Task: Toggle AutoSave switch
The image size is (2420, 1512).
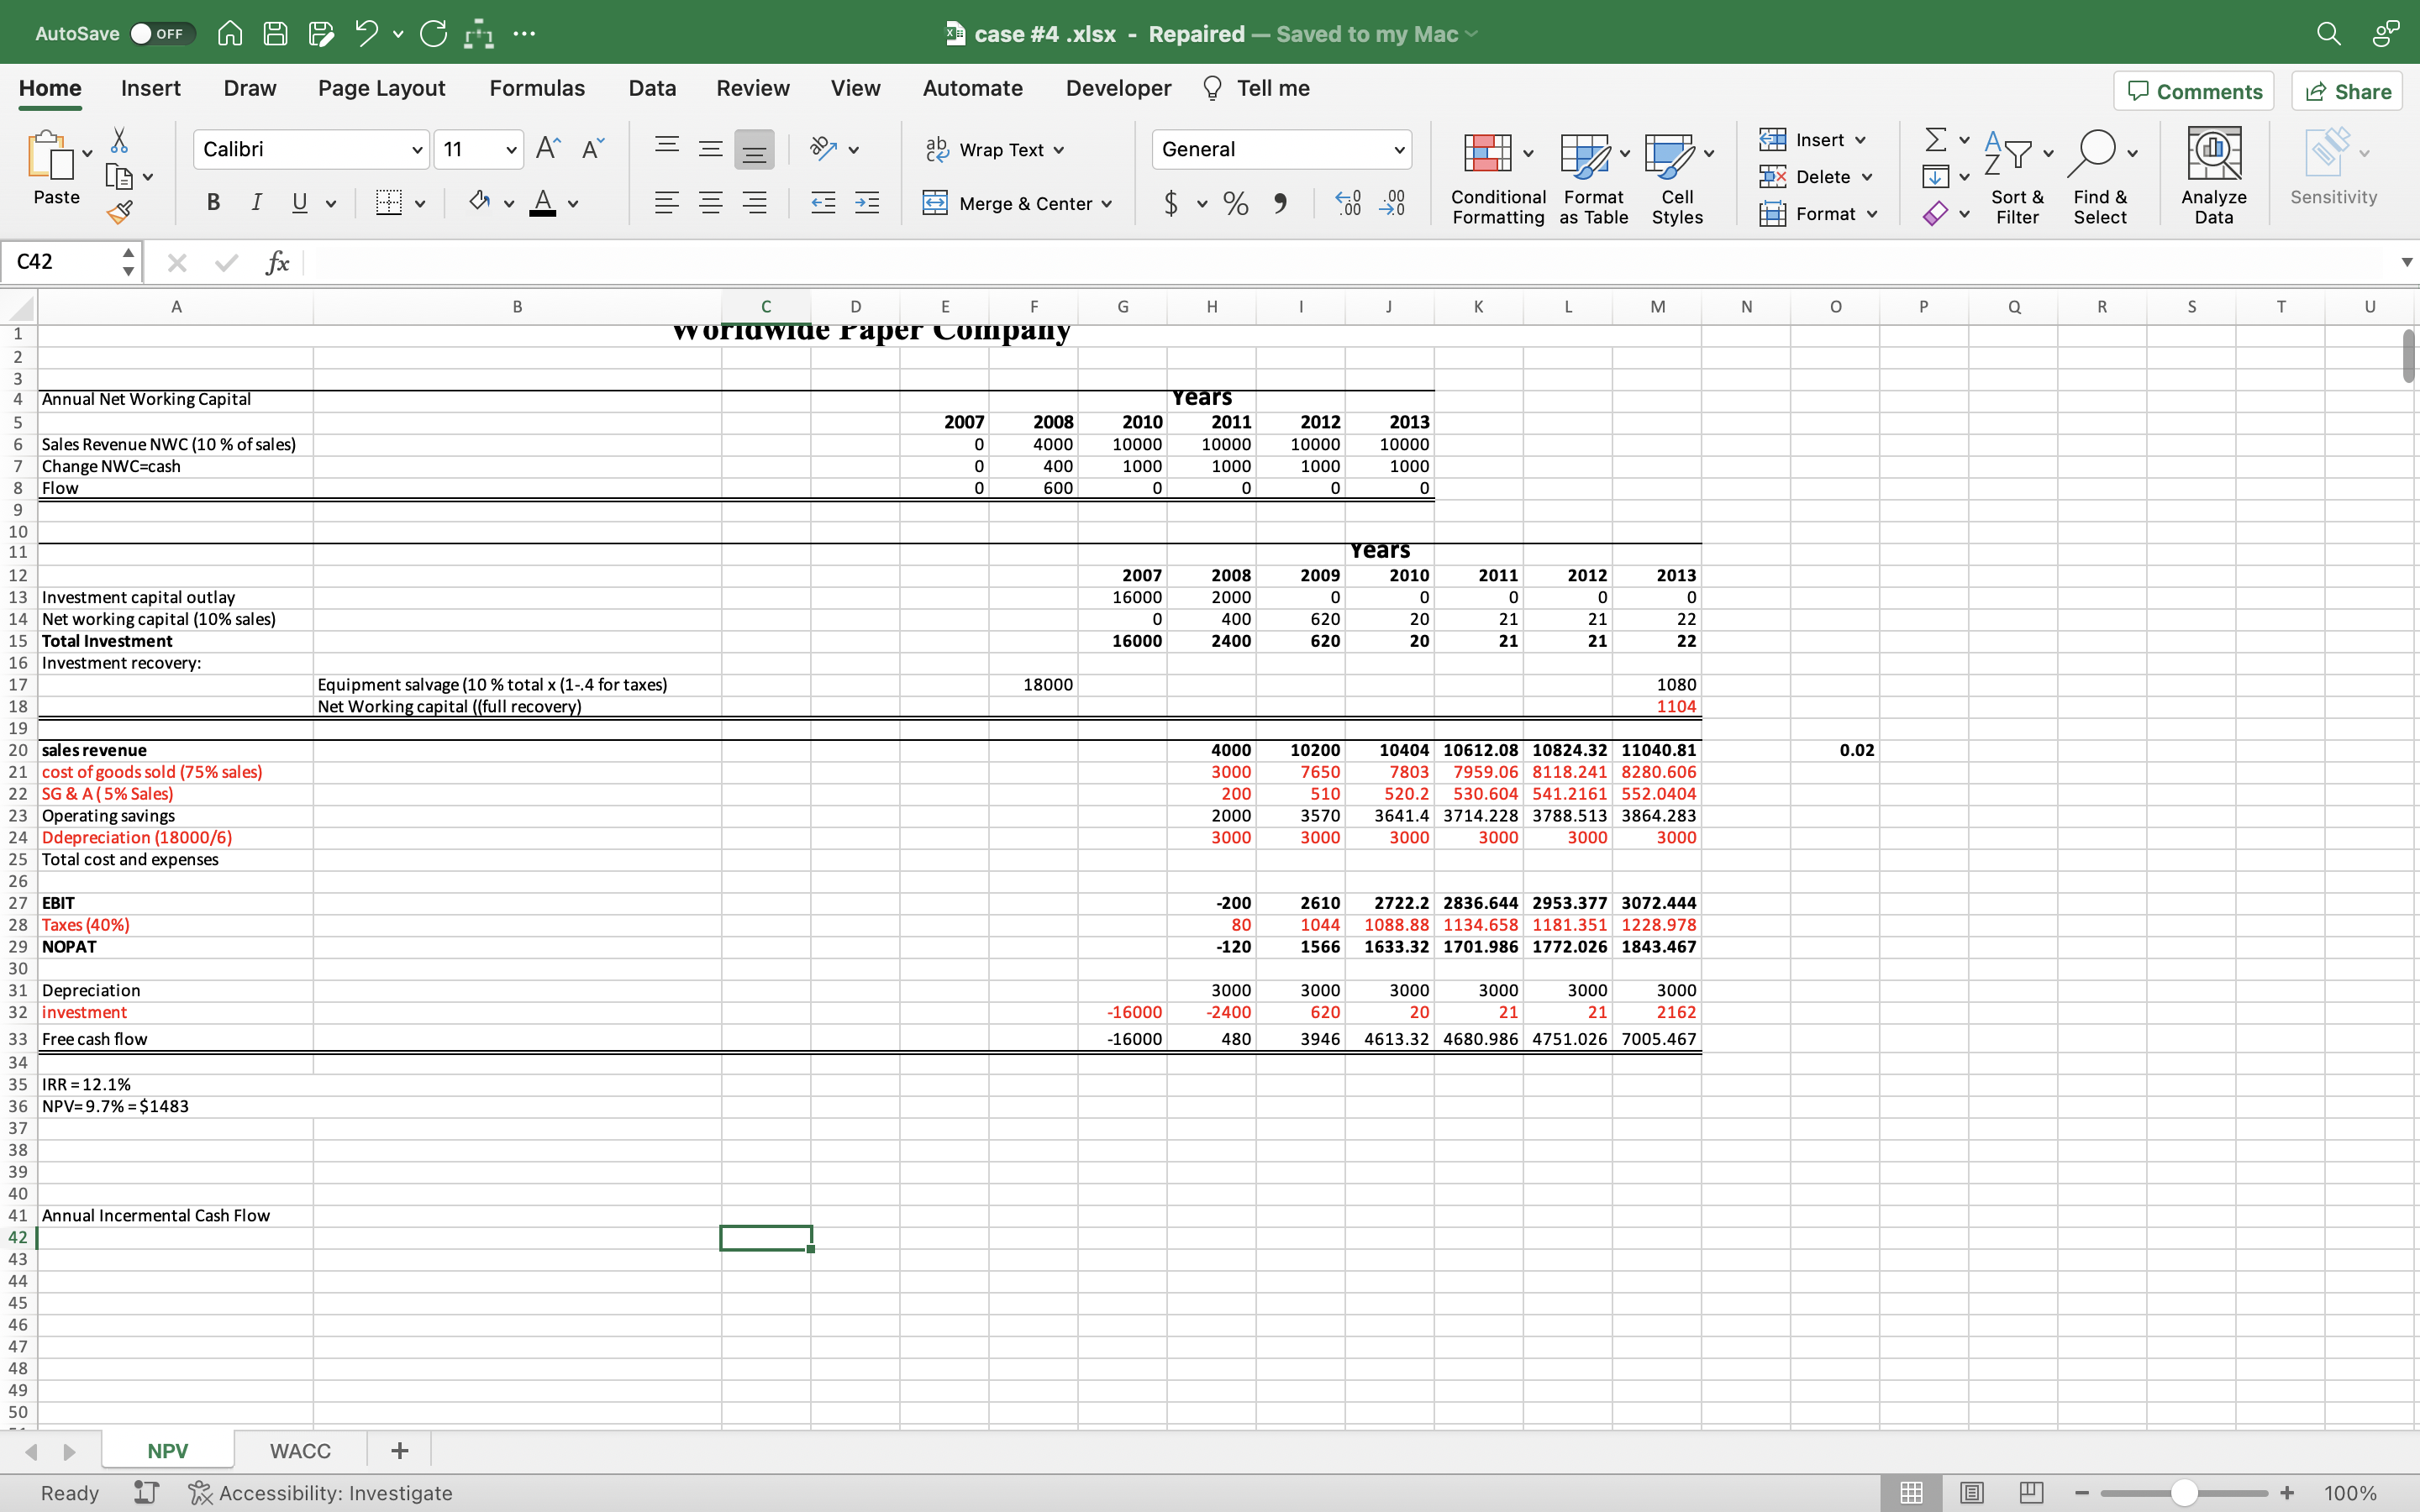Action: pos(161,34)
